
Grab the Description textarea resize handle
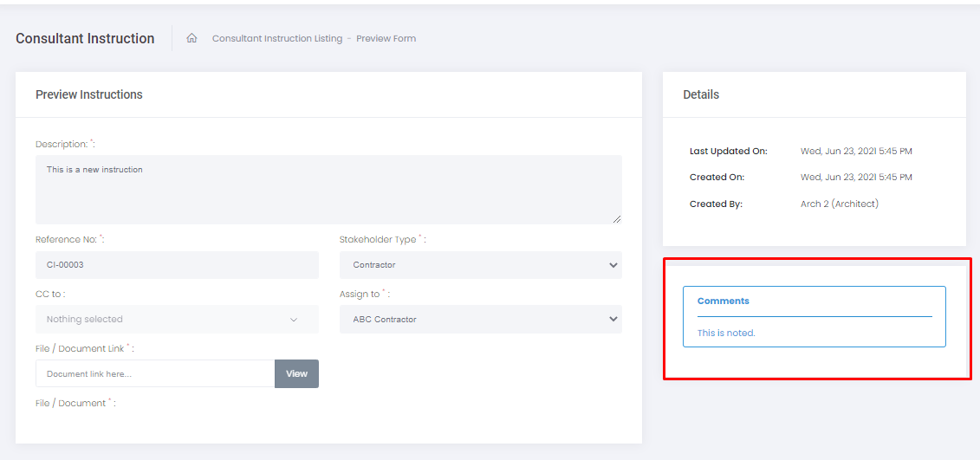617,219
